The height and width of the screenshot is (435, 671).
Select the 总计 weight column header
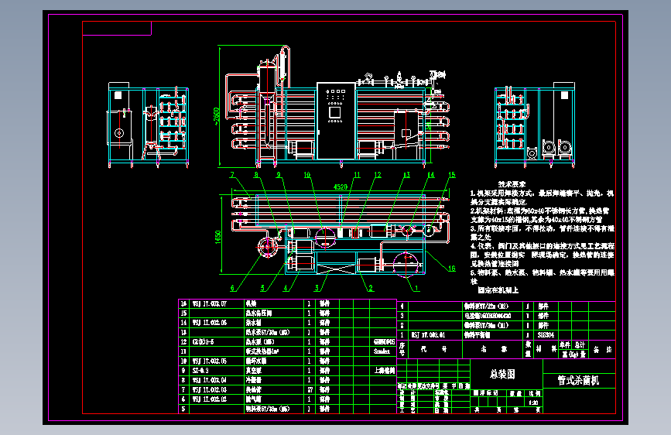pyautogui.click(x=580, y=344)
